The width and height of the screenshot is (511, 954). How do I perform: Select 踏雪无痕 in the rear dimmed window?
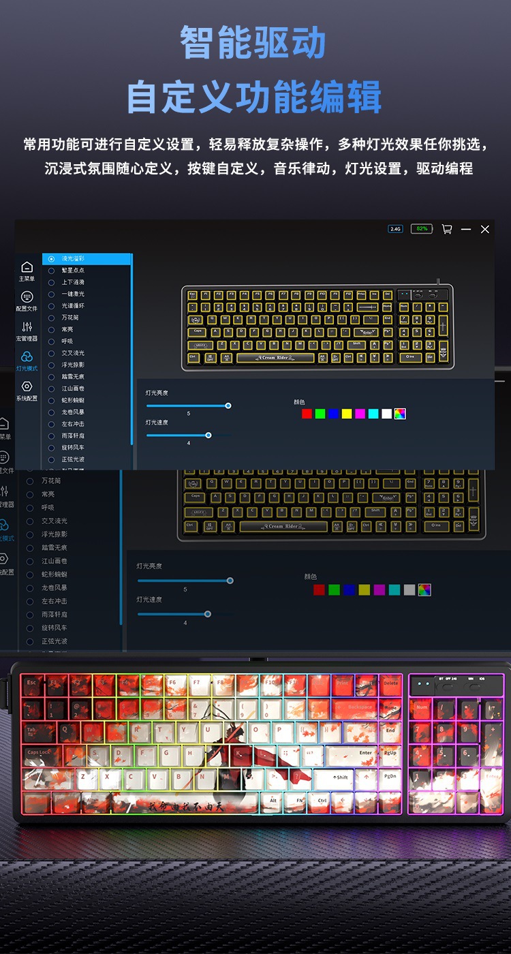(54, 548)
